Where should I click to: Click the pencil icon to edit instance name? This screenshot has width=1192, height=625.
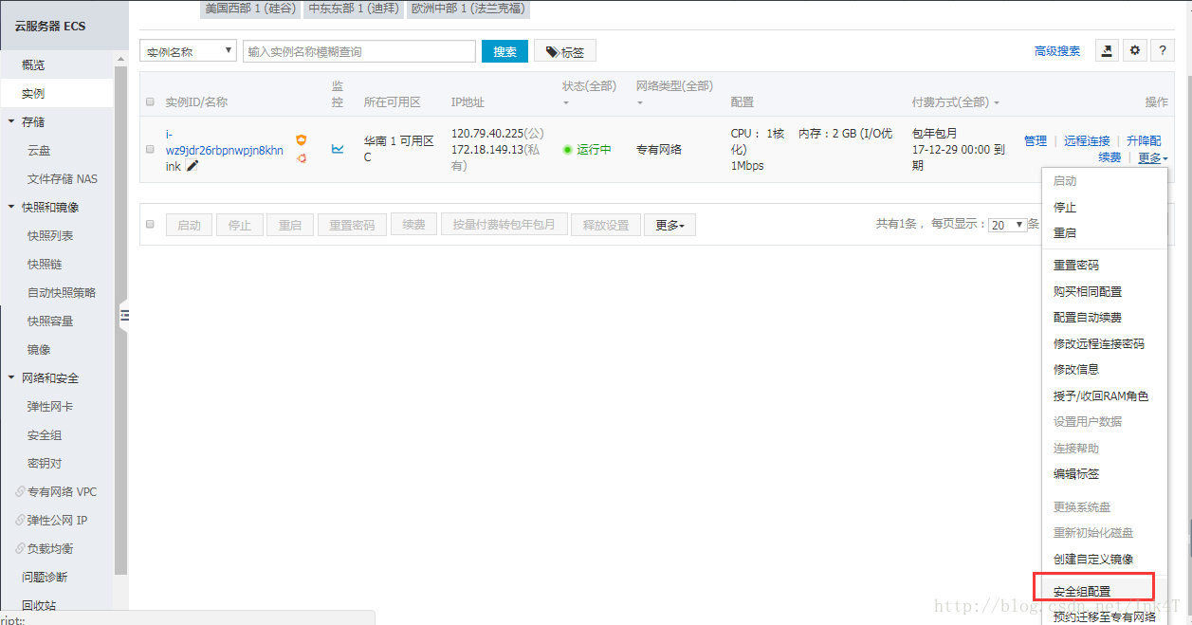click(x=193, y=166)
